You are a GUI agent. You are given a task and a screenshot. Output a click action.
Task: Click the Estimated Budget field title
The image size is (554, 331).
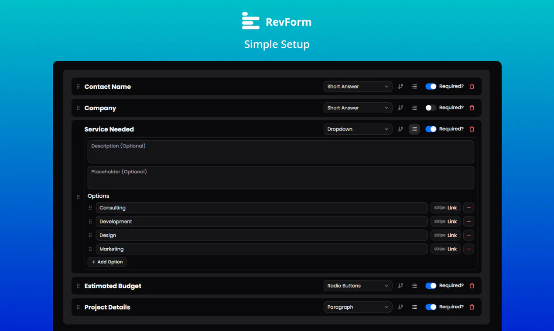click(x=113, y=286)
